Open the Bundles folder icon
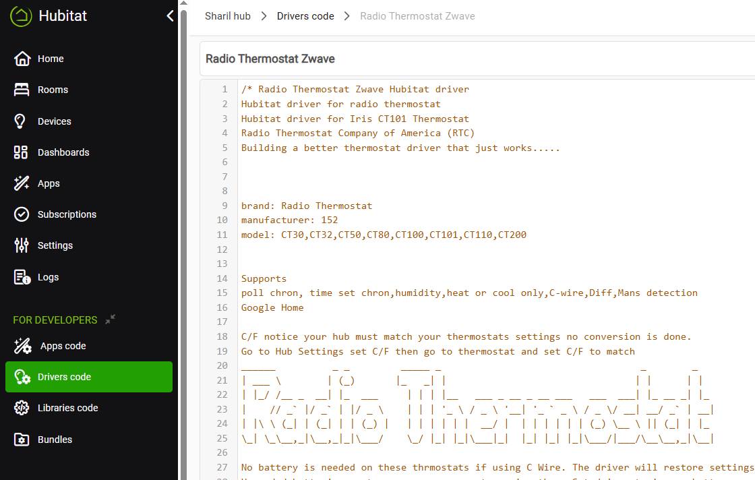Image resolution: width=755 pixels, height=480 pixels. click(21, 440)
